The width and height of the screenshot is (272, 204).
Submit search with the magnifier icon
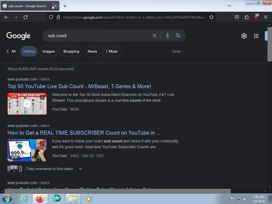coord(178,36)
